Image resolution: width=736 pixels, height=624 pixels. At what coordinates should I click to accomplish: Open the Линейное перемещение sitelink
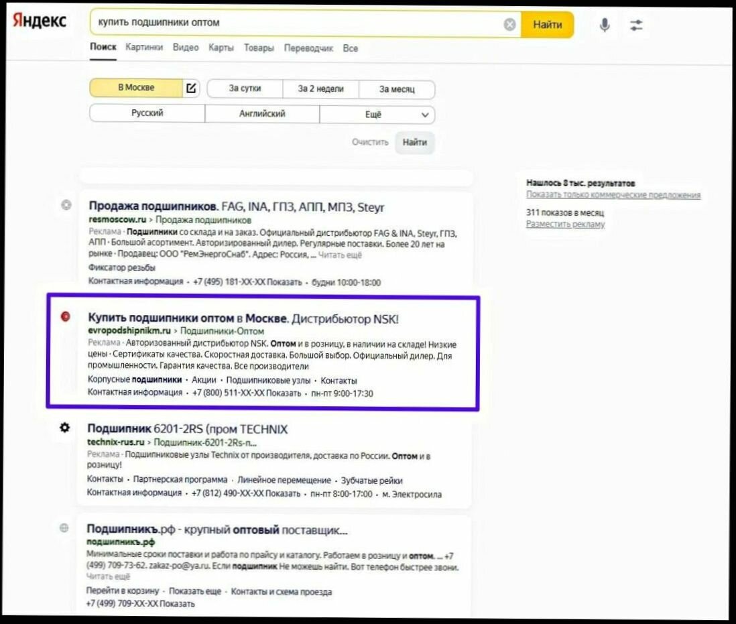284,480
